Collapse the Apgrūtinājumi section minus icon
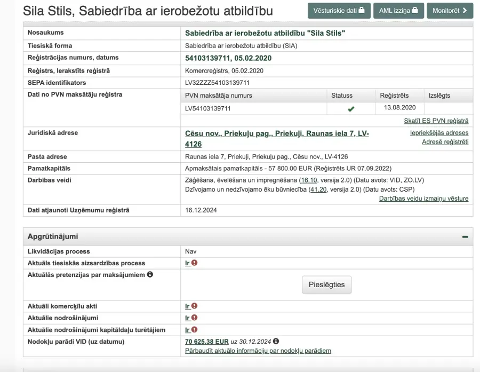The image size is (480, 372). [x=465, y=237]
